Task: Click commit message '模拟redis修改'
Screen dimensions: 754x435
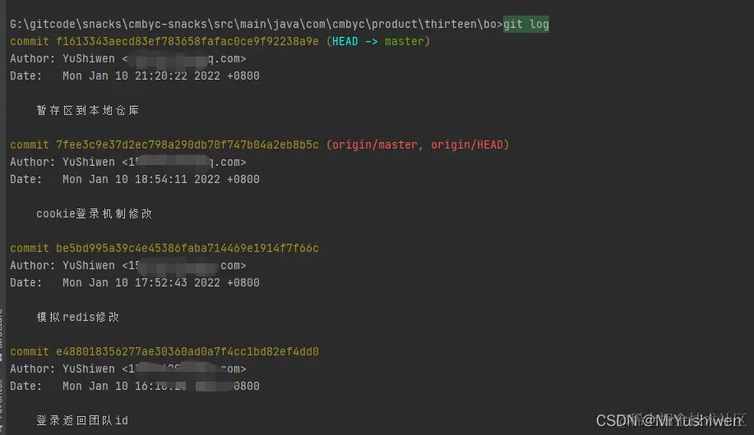Action: point(78,317)
